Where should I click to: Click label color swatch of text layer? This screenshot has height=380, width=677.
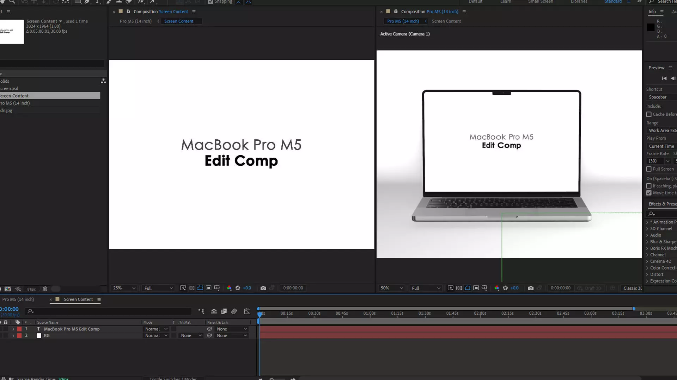point(19,329)
